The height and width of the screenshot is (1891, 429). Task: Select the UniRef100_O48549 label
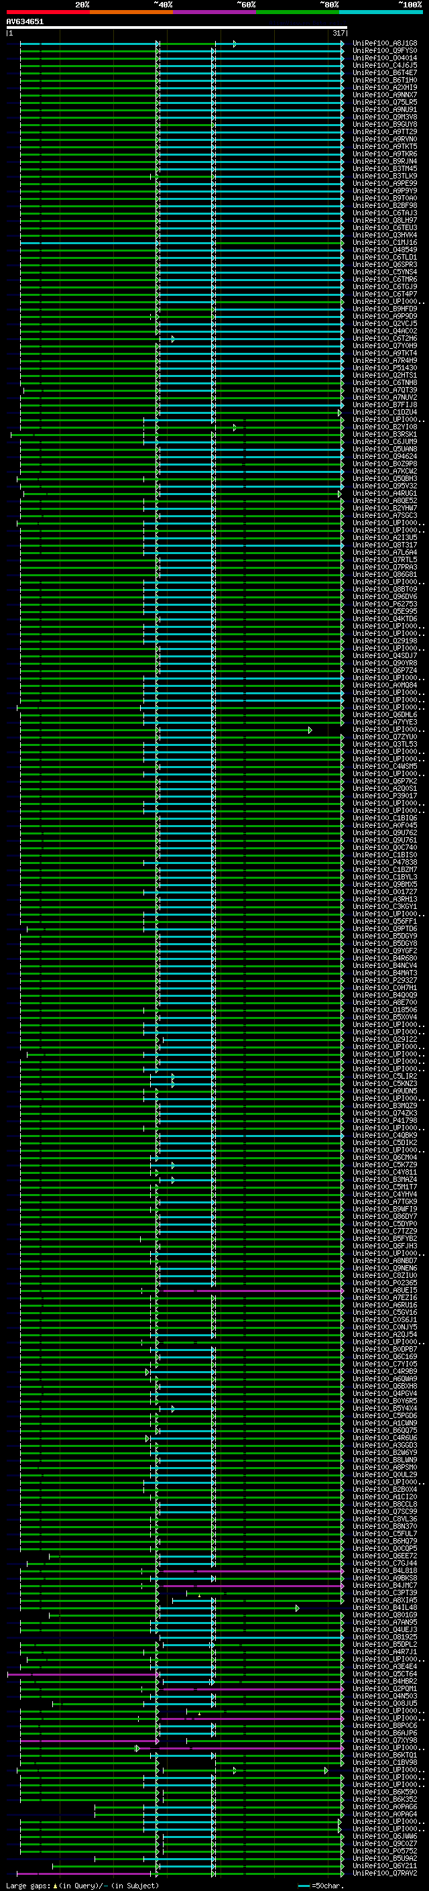(x=385, y=250)
